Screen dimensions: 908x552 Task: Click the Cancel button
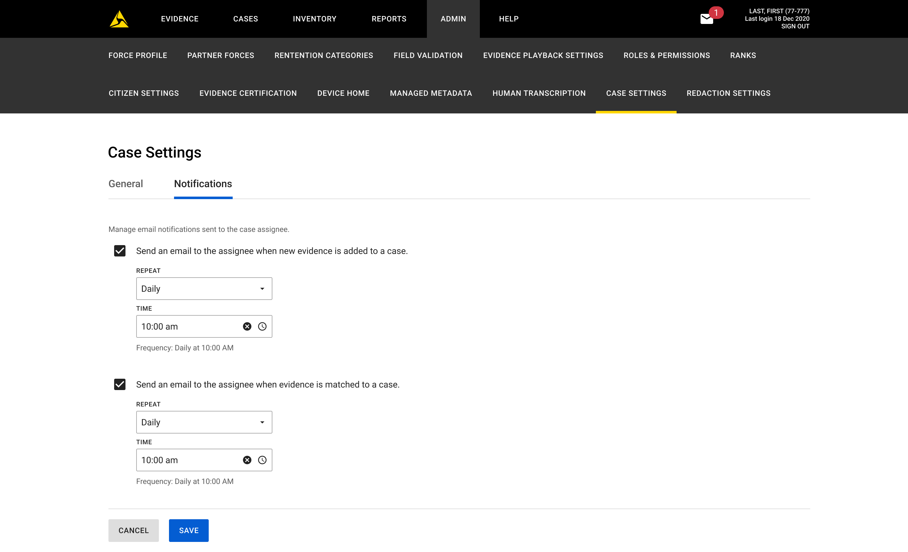click(133, 530)
